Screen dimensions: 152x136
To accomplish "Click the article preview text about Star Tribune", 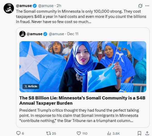I will coord(79,116).
